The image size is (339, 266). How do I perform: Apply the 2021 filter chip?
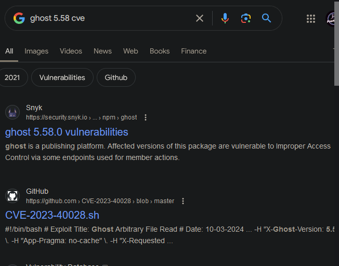point(12,77)
